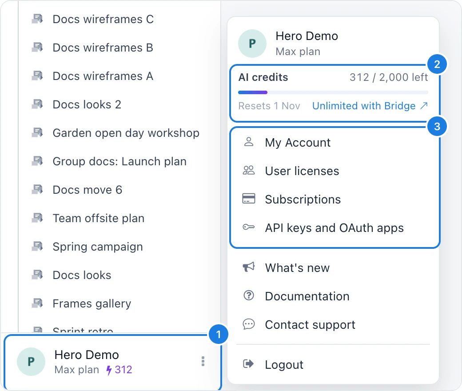Screen dimensions: 462x391
Task: Open the Team offsite plan board
Action: [x=99, y=218]
